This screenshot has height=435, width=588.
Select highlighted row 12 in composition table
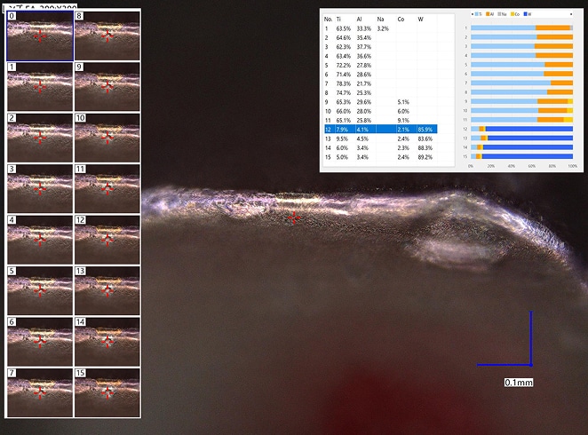pos(380,130)
